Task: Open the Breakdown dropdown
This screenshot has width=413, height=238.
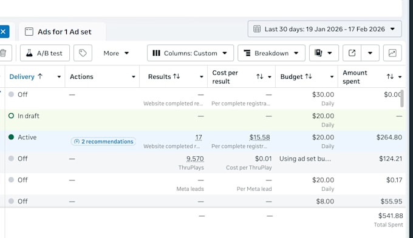Action: tap(271, 53)
